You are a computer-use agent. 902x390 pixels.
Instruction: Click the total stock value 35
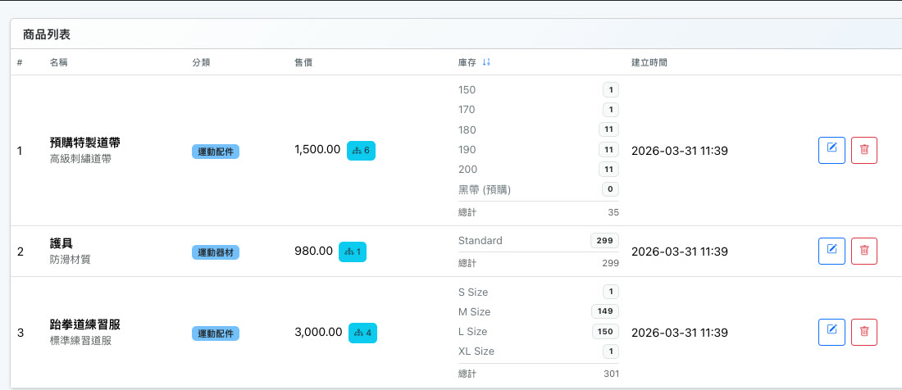tap(613, 212)
